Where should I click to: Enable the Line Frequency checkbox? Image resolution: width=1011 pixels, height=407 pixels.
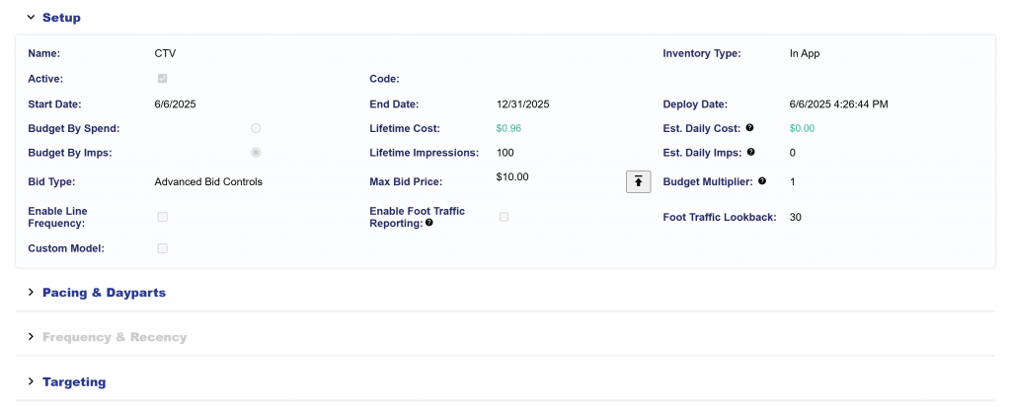(163, 217)
